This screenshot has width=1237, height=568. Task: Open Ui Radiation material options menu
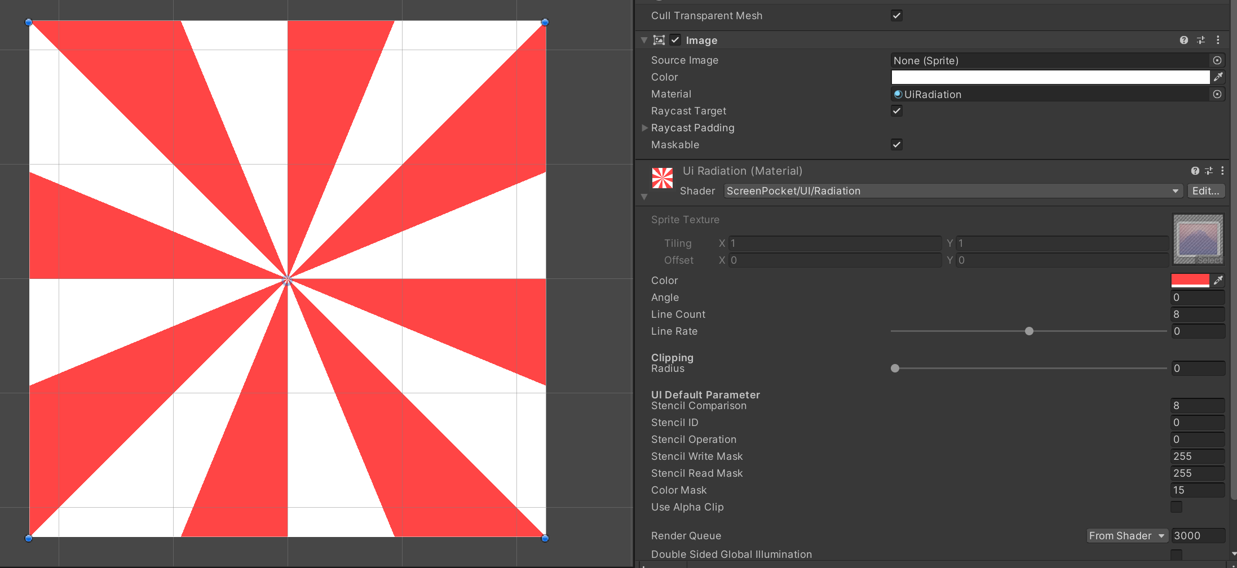click(x=1222, y=171)
